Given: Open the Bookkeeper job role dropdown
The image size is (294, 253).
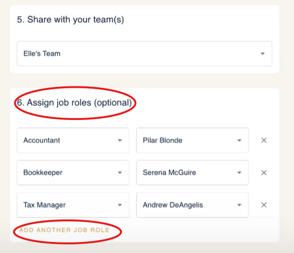Looking at the screenshot, I should coord(73,173).
